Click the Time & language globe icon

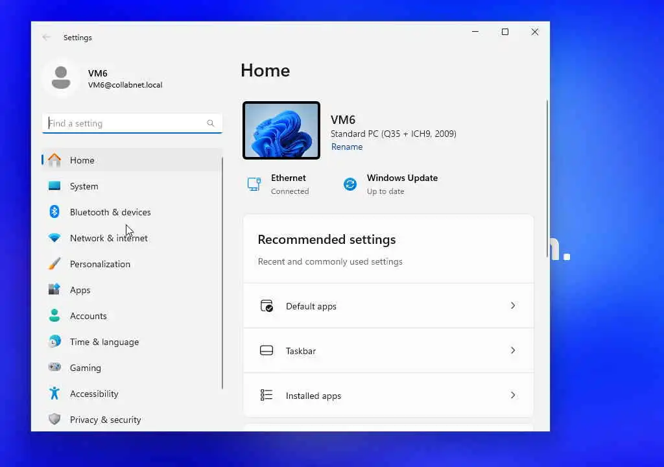(x=54, y=342)
